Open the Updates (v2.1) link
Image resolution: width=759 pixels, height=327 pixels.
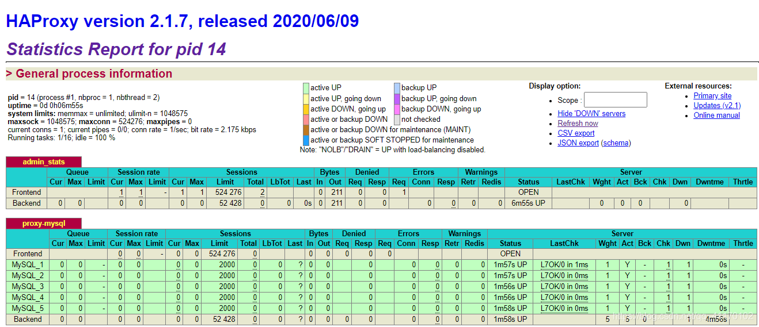717,105
